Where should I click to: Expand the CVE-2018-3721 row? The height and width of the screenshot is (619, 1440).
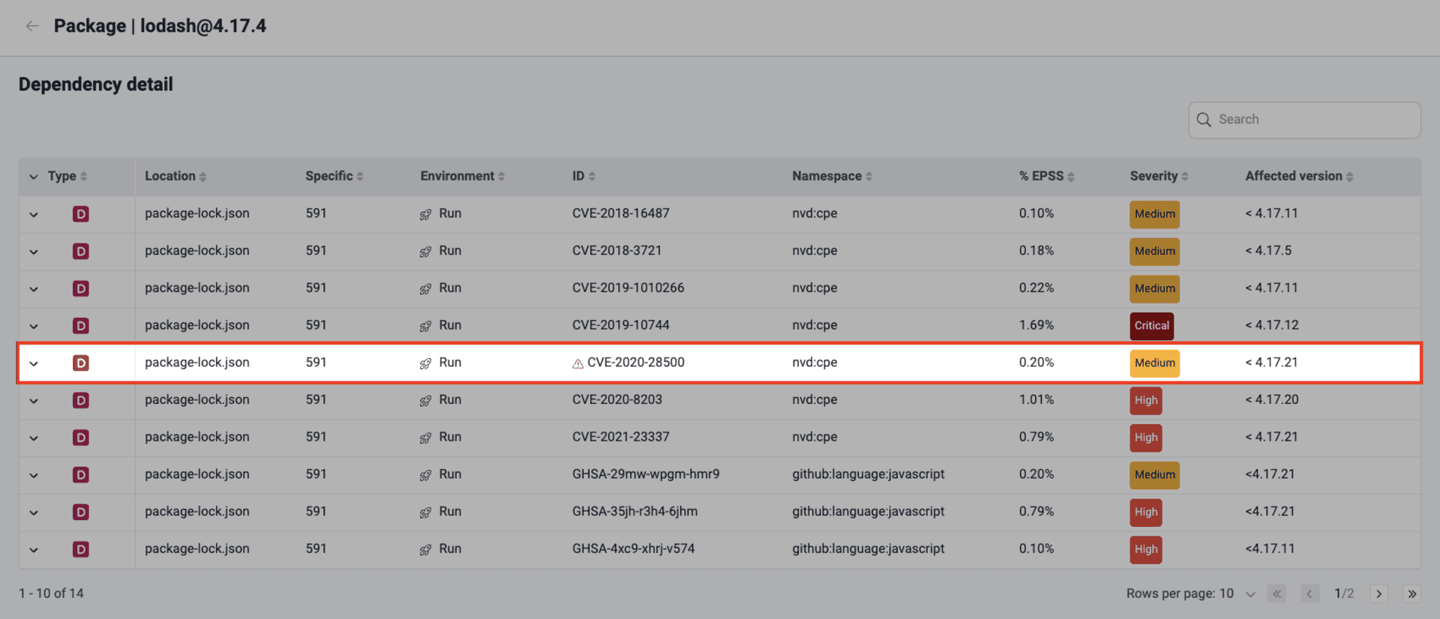tap(34, 252)
